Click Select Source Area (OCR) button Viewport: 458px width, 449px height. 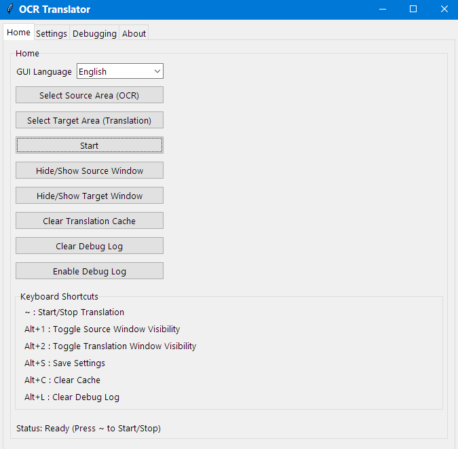(90, 95)
